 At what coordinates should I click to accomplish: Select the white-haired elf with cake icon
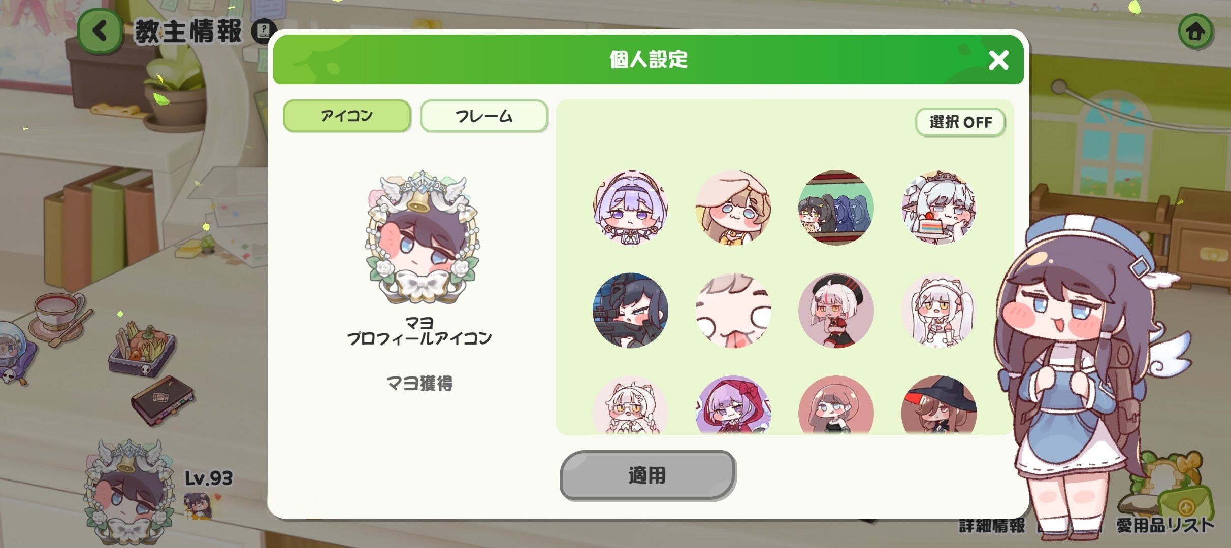pos(938,208)
